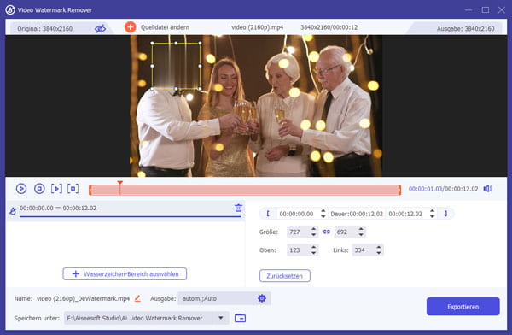Click the red playhead marker on timeline

point(119,183)
